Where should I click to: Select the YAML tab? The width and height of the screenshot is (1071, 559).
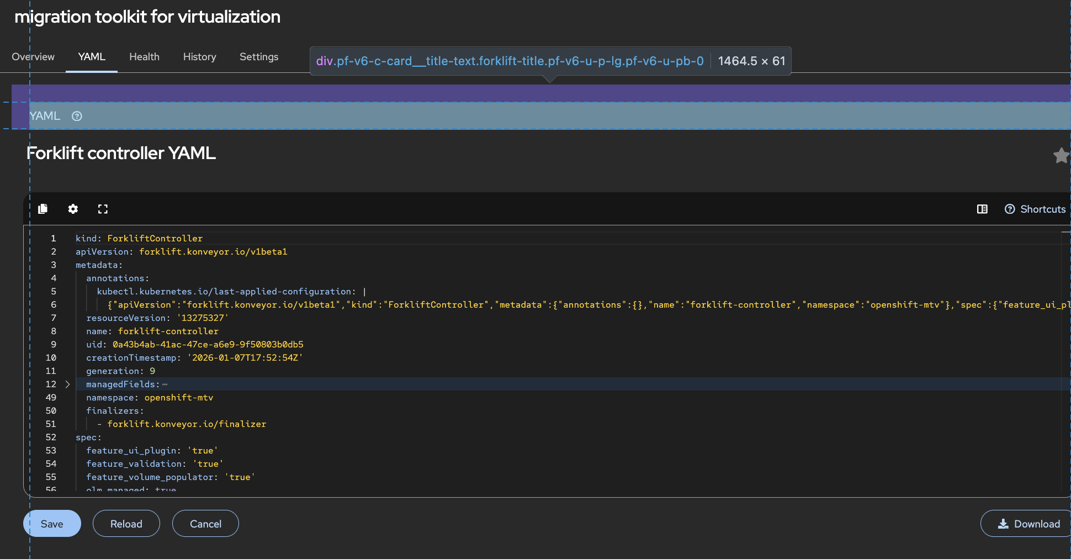(x=92, y=57)
